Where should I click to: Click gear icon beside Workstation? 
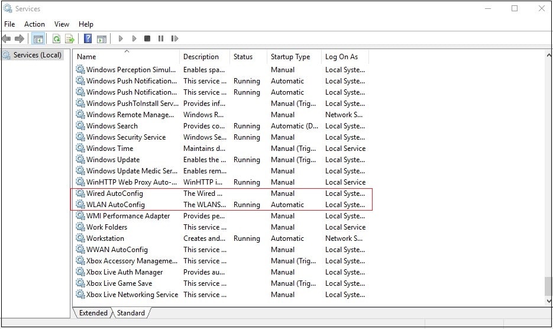point(80,238)
